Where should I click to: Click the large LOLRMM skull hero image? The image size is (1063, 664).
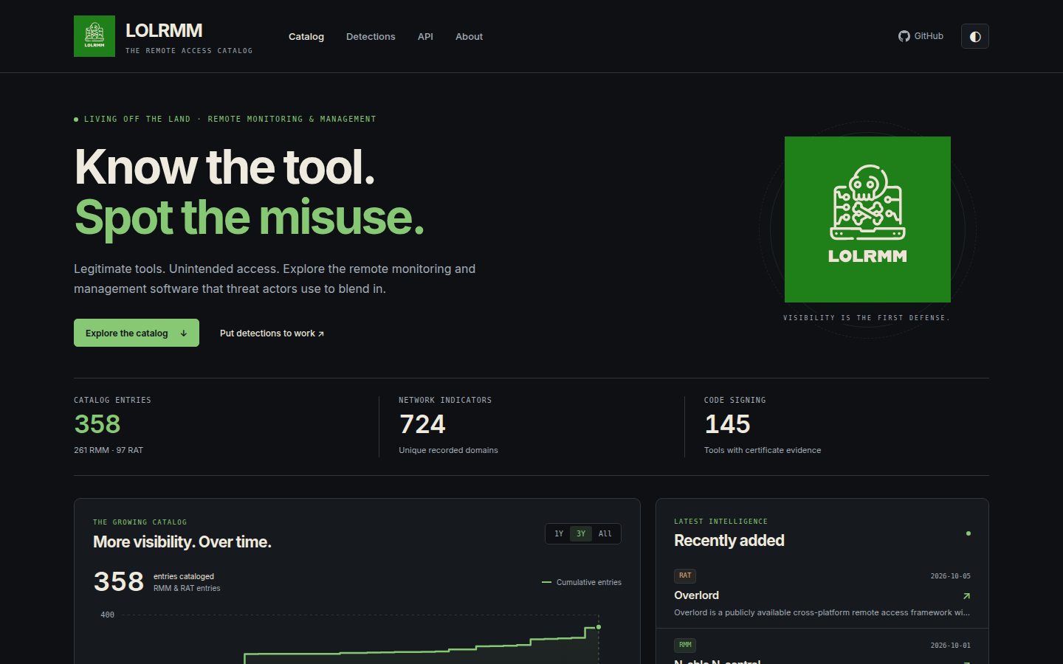click(867, 219)
